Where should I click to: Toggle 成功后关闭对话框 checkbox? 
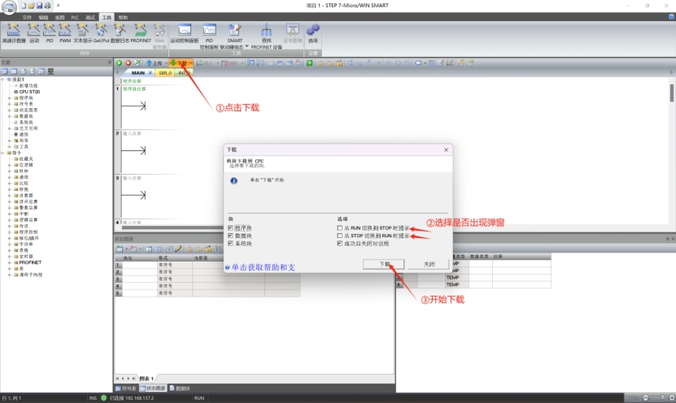(340, 243)
